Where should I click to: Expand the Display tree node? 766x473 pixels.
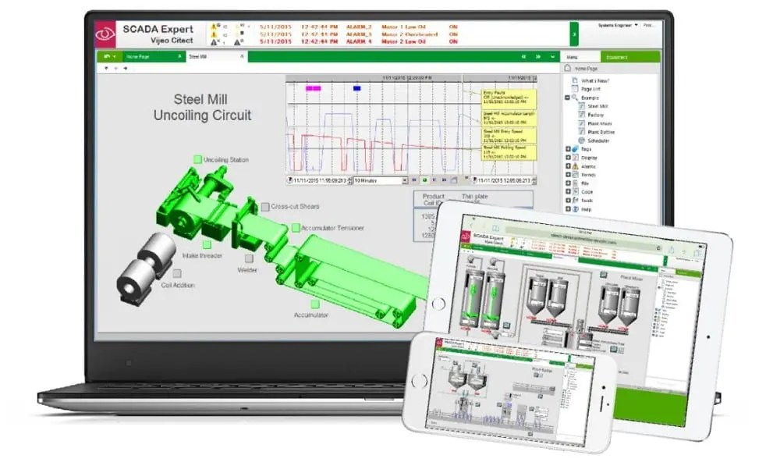coord(568,158)
